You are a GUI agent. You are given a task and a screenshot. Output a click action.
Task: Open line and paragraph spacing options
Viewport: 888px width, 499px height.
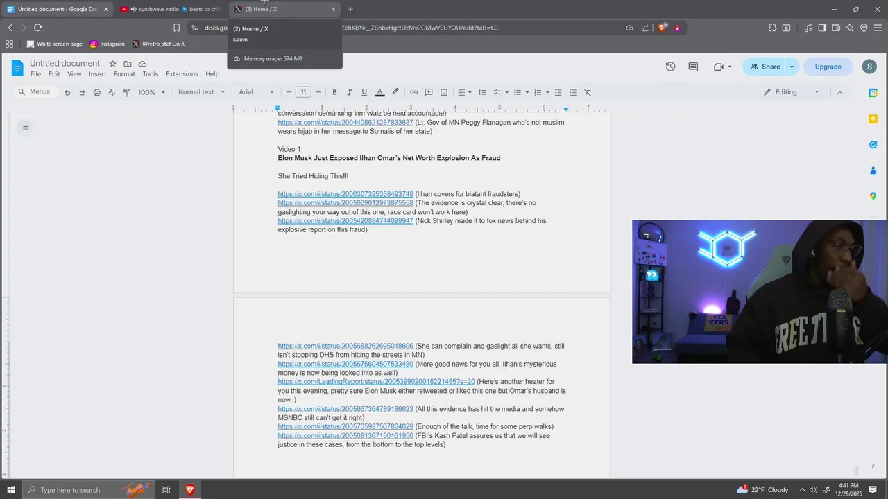[481, 92]
